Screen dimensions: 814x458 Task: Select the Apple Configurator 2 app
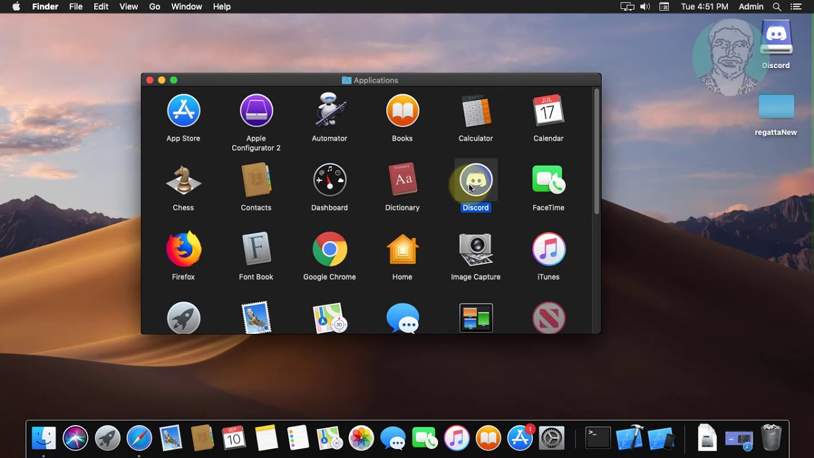pyautogui.click(x=256, y=111)
